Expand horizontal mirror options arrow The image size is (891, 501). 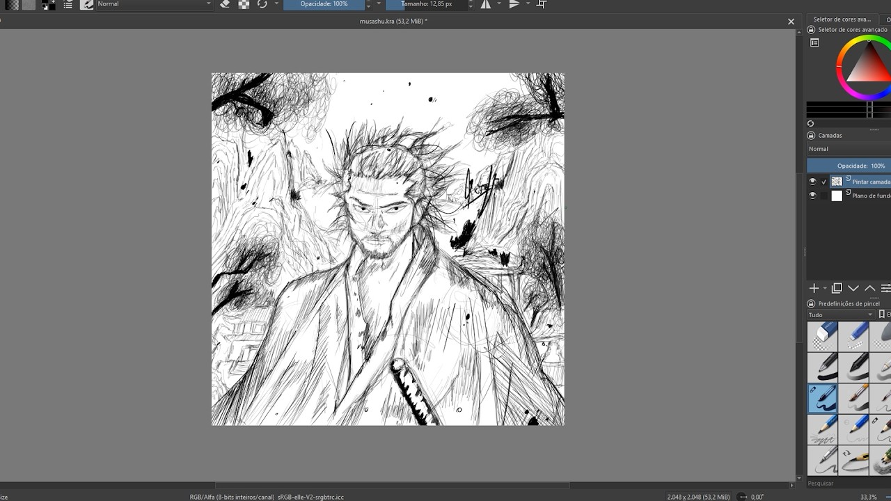point(498,4)
